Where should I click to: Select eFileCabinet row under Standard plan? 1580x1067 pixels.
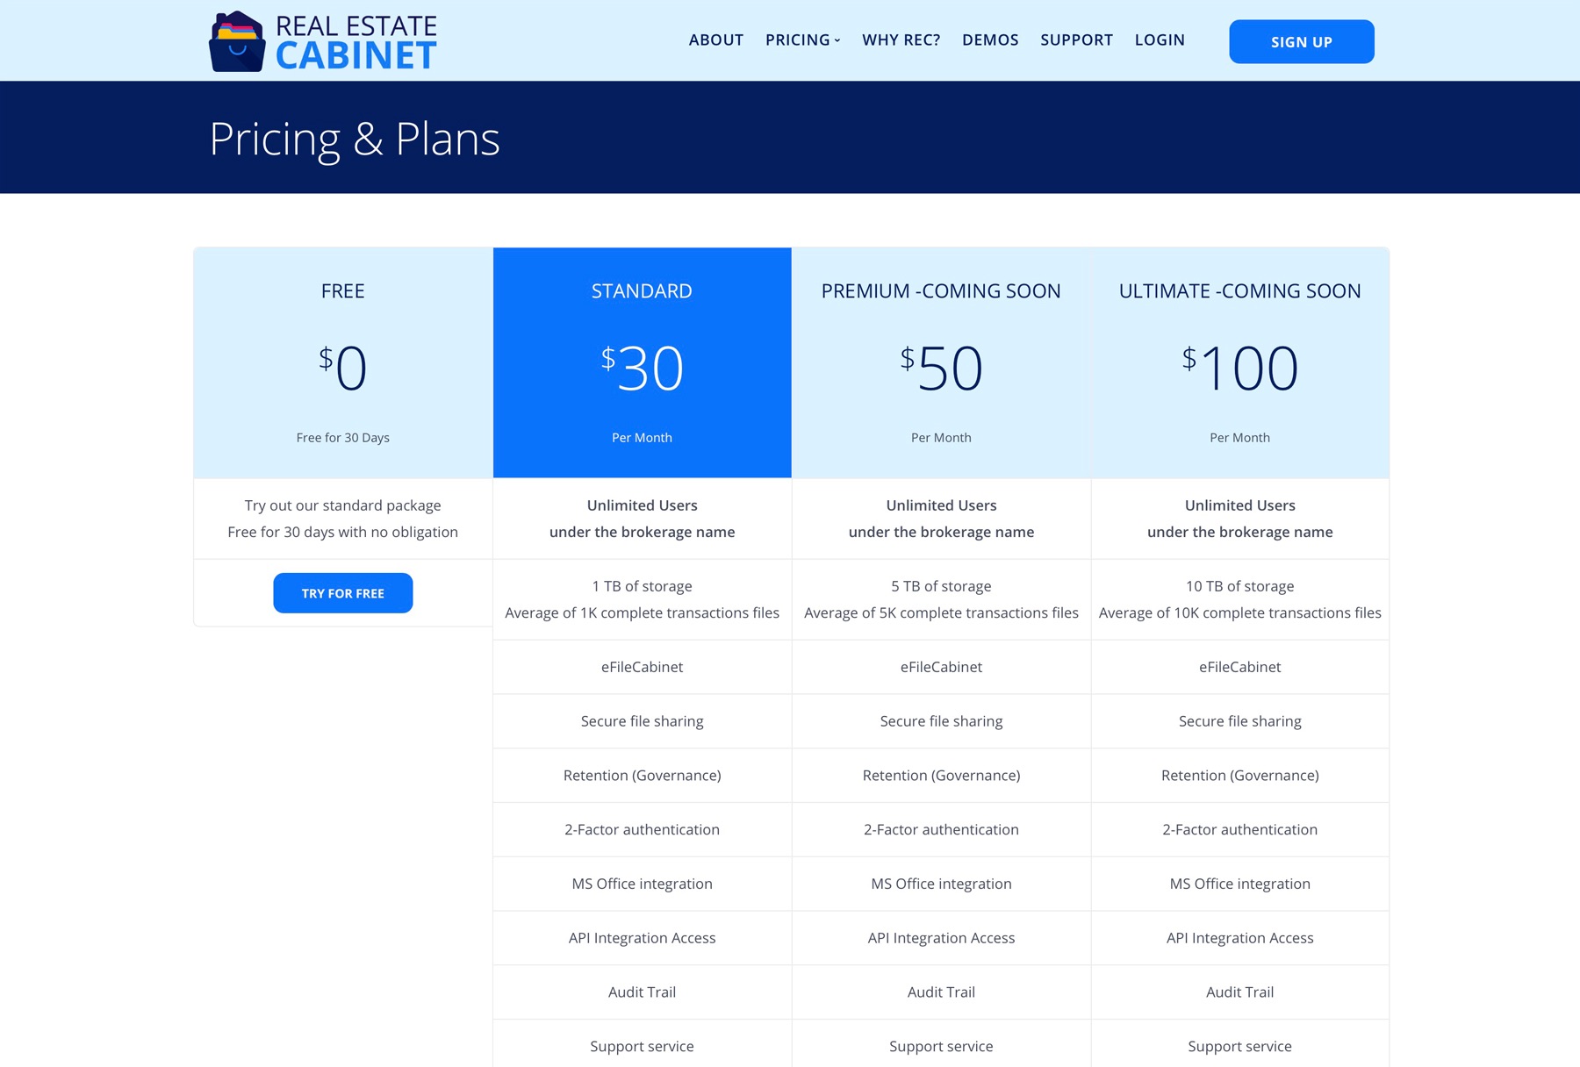point(642,667)
